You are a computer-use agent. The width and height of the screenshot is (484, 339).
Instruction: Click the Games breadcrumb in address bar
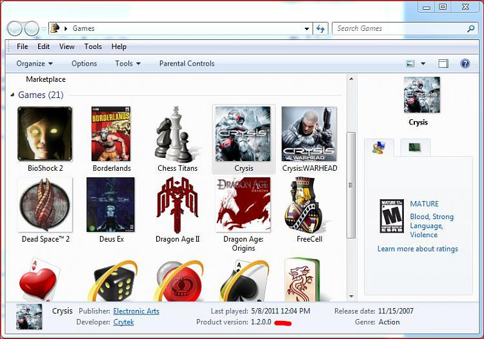click(x=83, y=28)
